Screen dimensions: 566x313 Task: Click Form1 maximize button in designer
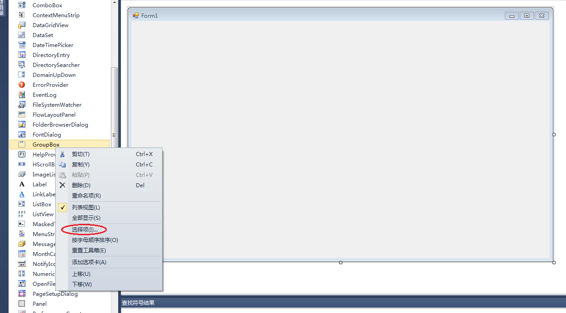coord(527,16)
